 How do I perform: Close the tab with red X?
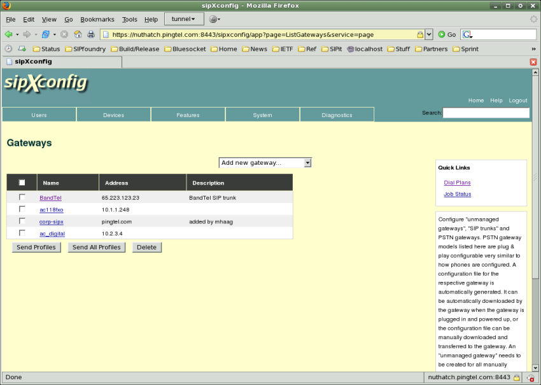tap(533, 62)
